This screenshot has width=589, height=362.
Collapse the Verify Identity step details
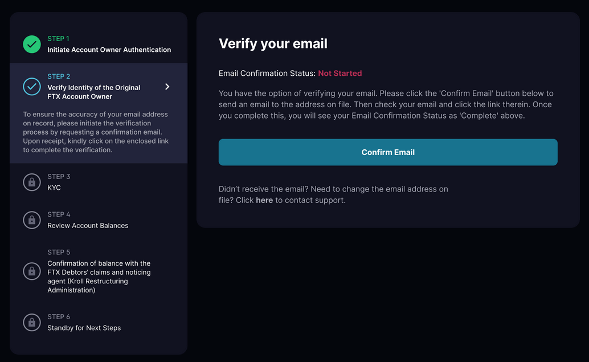click(167, 87)
